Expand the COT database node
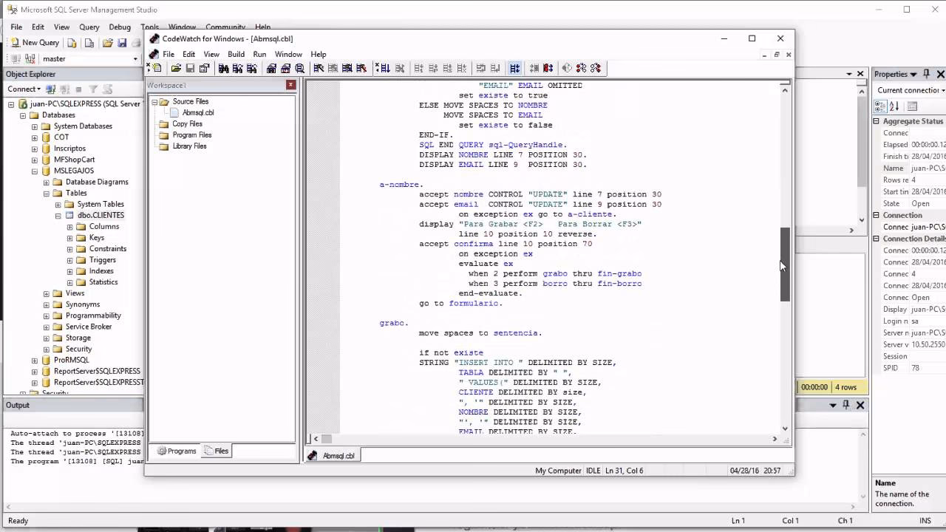 pos(35,137)
